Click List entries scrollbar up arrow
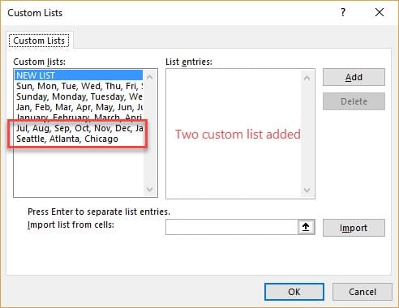The width and height of the screenshot is (399, 308). [x=307, y=78]
